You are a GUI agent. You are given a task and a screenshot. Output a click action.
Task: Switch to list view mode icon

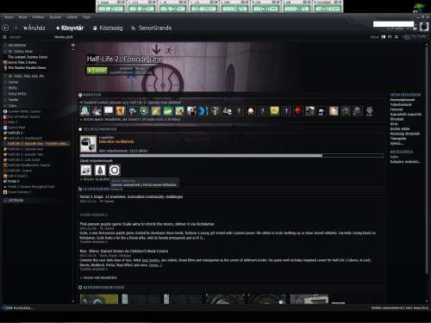(390, 37)
